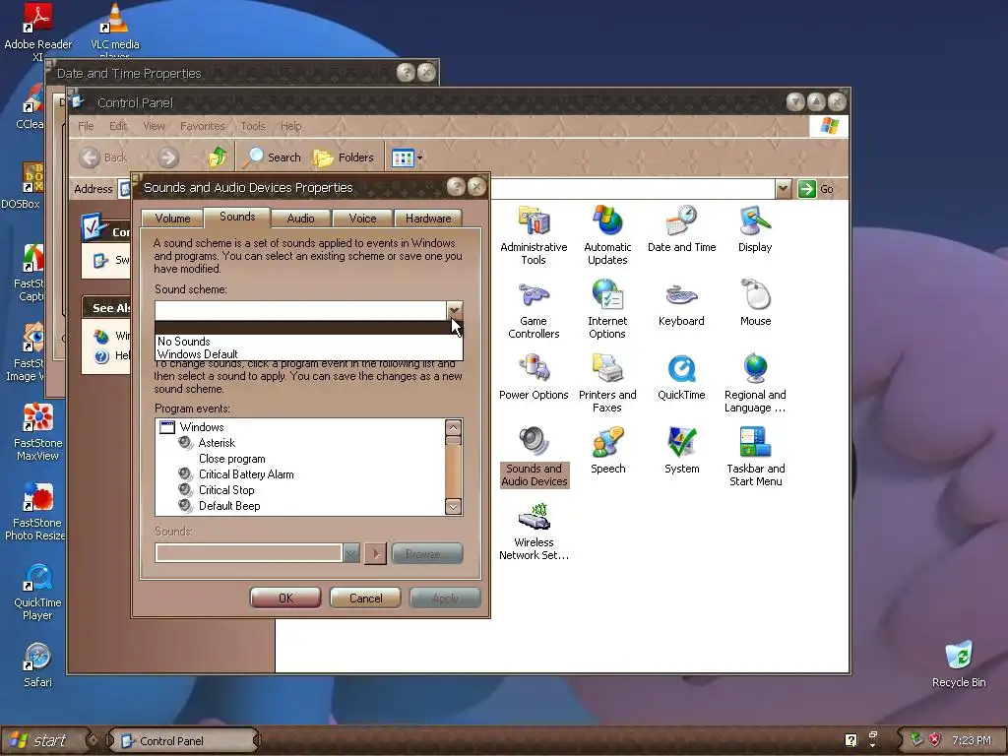Image resolution: width=1008 pixels, height=756 pixels.
Task: Click the security shield tray icon
Action: 934,740
